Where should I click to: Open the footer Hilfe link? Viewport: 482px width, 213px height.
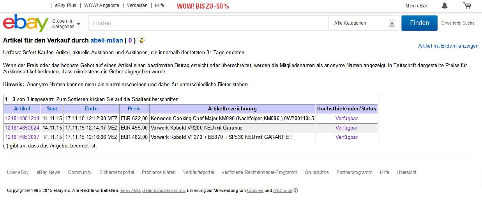pyautogui.click(x=384, y=172)
